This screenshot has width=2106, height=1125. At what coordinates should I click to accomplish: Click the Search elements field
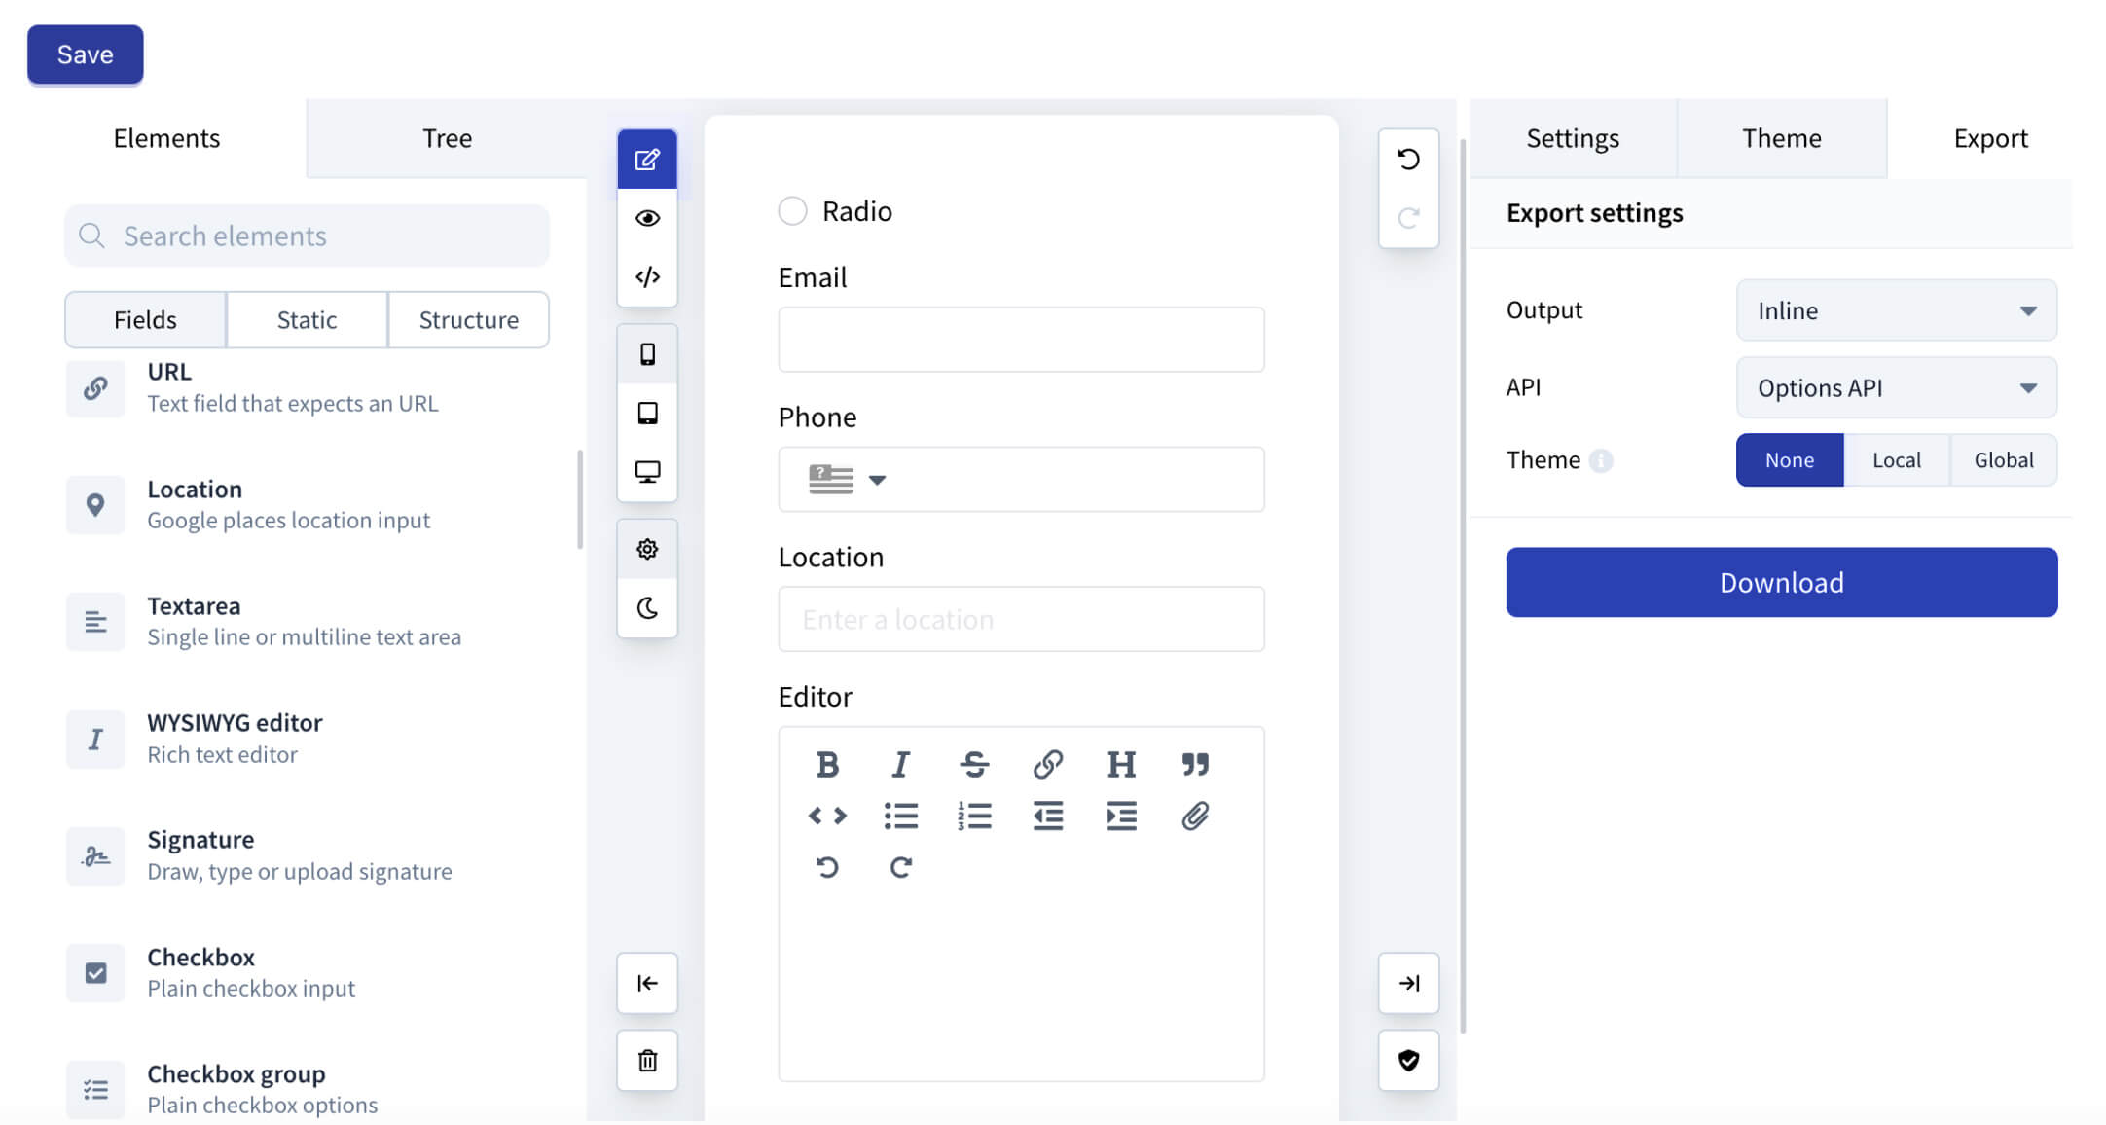[x=307, y=236]
